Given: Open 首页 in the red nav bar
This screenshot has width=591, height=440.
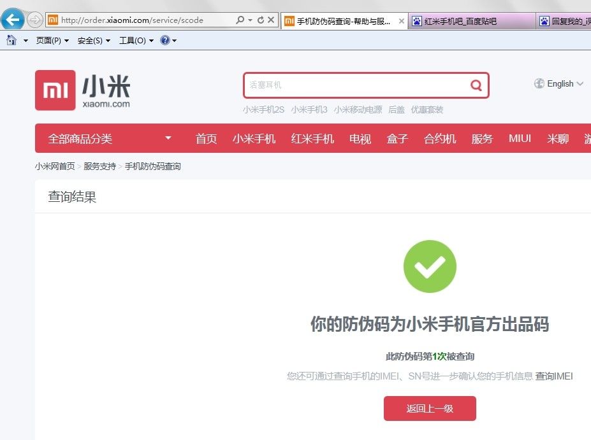Looking at the screenshot, I should 206,139.
